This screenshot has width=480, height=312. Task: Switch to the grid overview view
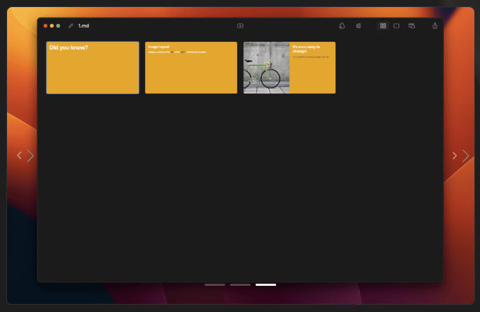pos(383,25)
